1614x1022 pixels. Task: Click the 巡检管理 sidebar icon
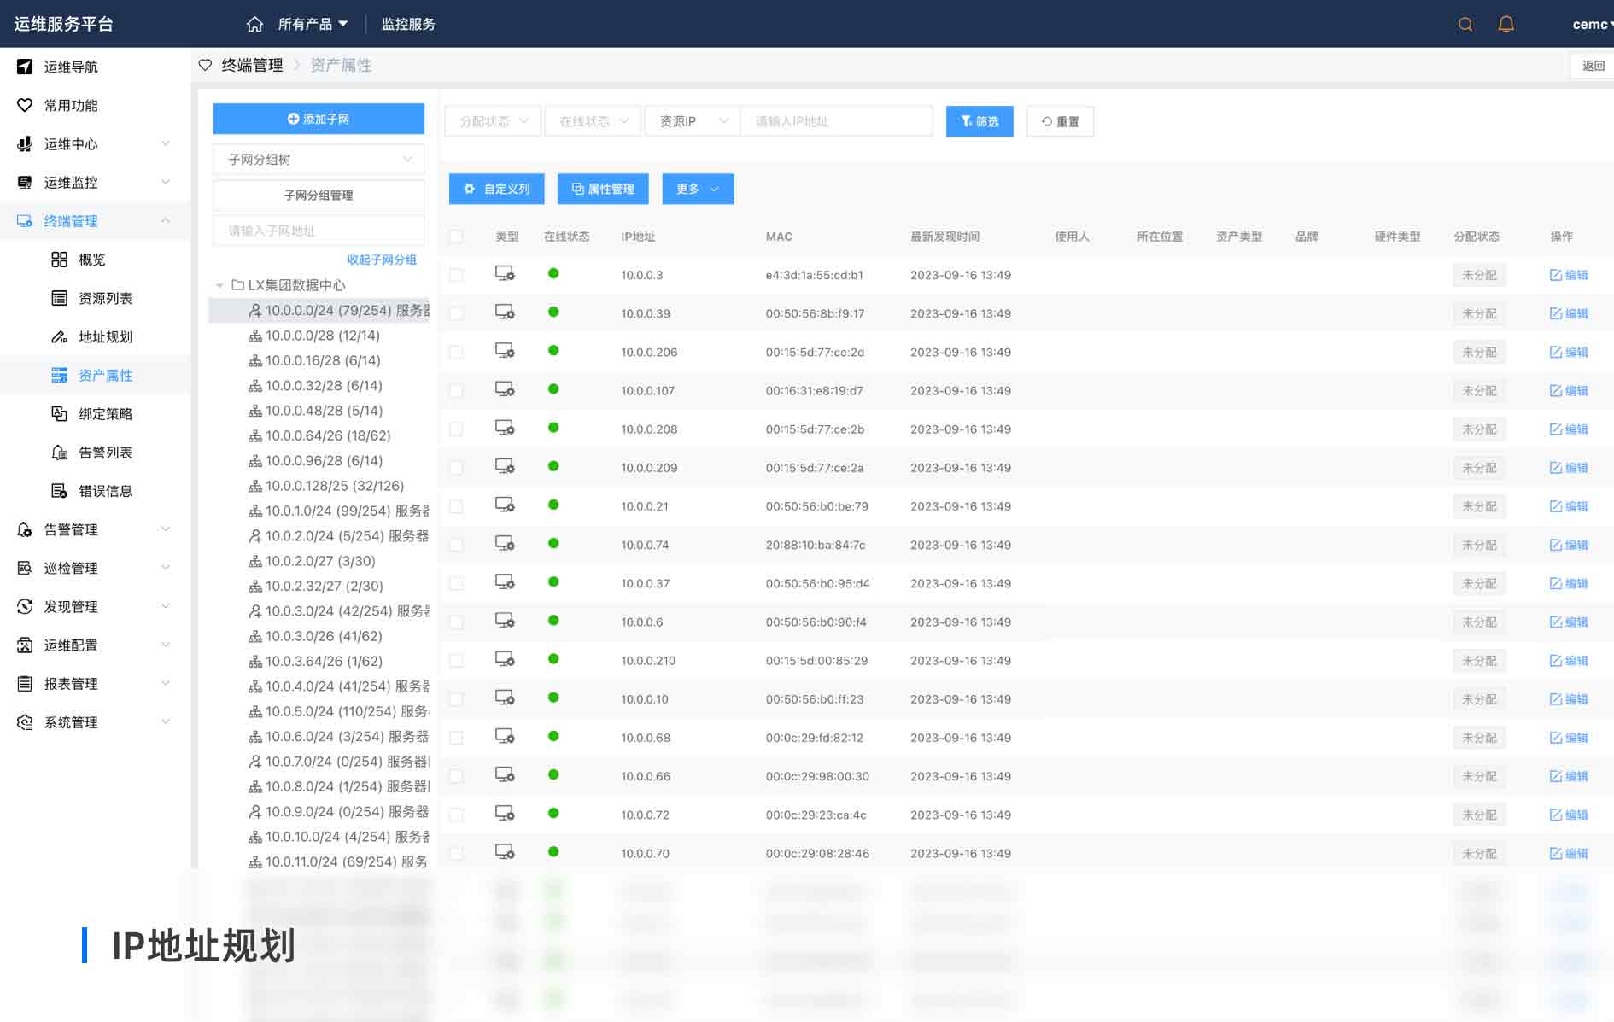[x=25, y=568]
